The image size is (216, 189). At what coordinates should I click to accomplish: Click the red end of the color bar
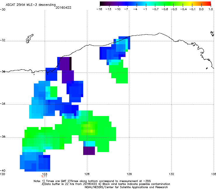(209, 4)
